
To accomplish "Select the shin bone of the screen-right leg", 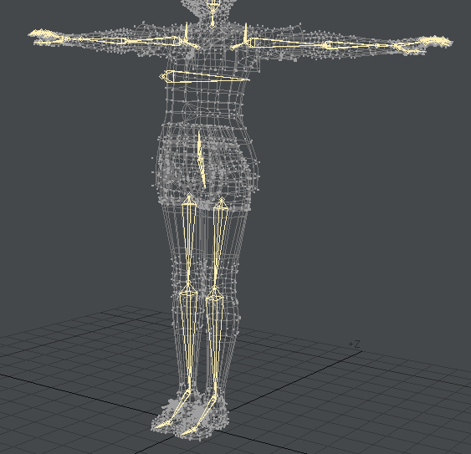I will point(215,339).
